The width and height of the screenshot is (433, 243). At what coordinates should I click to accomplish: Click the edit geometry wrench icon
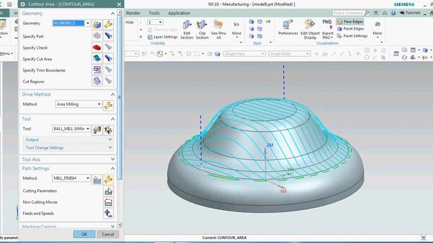point(108,24)
